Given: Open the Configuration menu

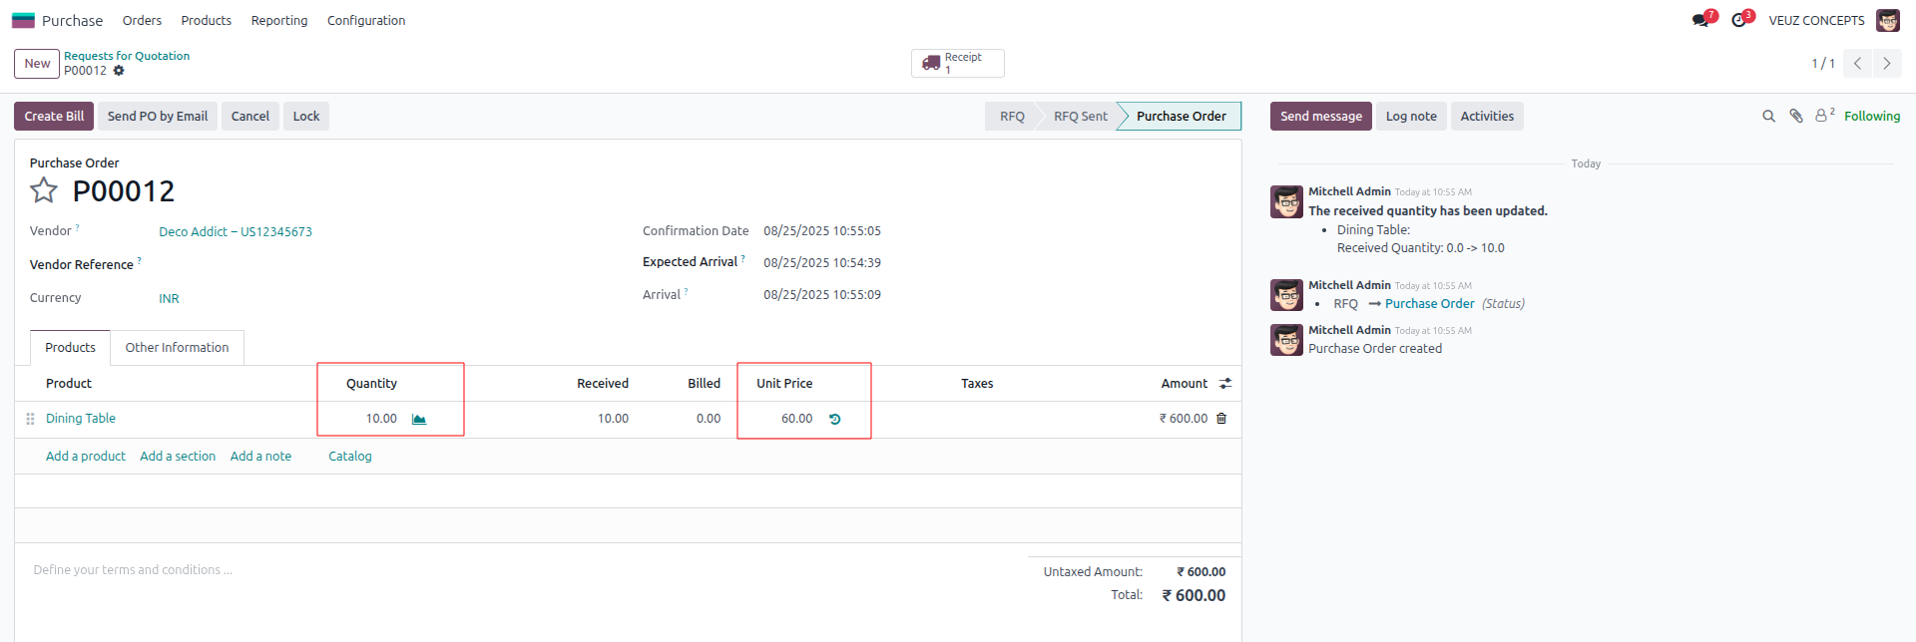Looking at the screenshot, I should pos(366,20).
